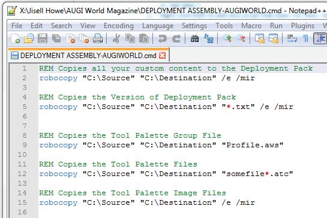Click "C:\Source" on line 12

pos(109,174)
